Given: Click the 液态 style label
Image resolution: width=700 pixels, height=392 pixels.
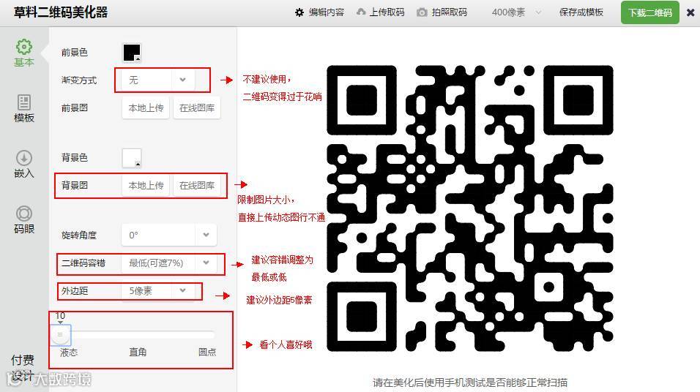Looking at the screenshot, I should tap(69, 353).
